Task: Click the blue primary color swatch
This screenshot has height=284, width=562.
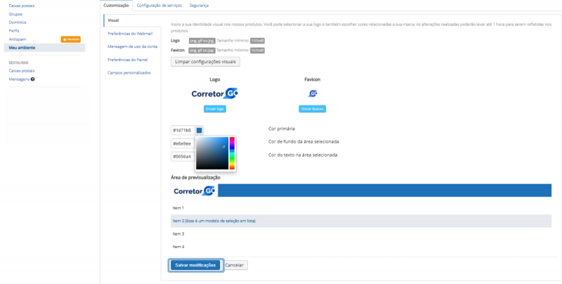Action: 200,130
